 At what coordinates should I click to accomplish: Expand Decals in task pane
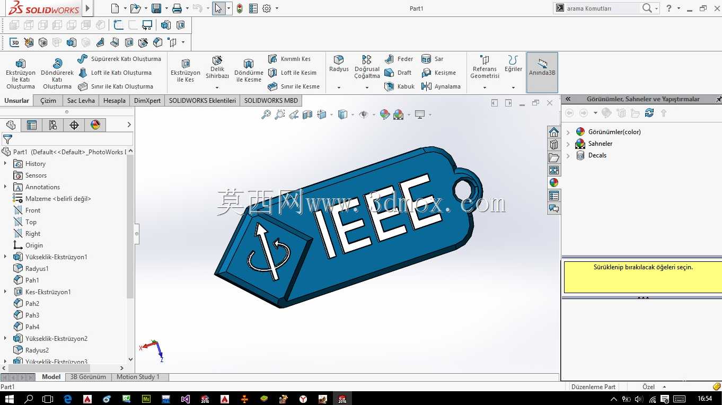[568, 155]
